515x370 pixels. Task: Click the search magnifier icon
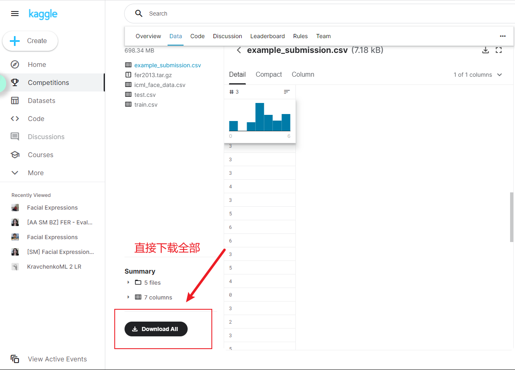139,14
